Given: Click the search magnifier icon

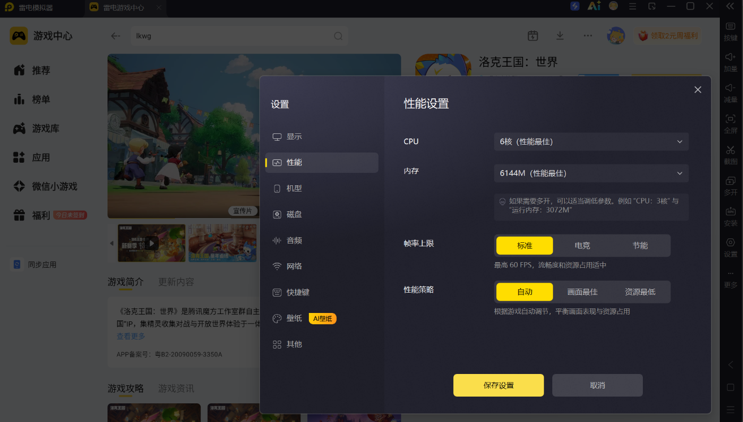Looking at the screenshot, I should pyautogui.click(x=338, y=36).
